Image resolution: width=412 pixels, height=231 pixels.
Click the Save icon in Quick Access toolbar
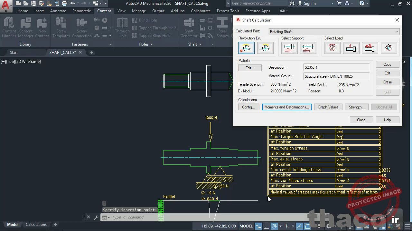34,4
